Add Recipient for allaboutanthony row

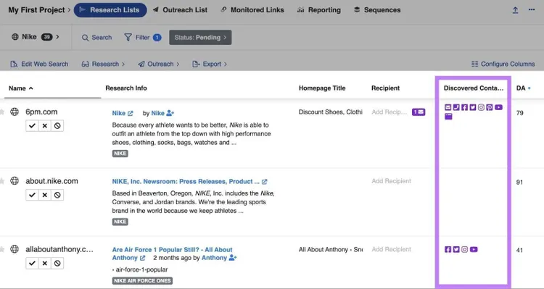point(392,249)
